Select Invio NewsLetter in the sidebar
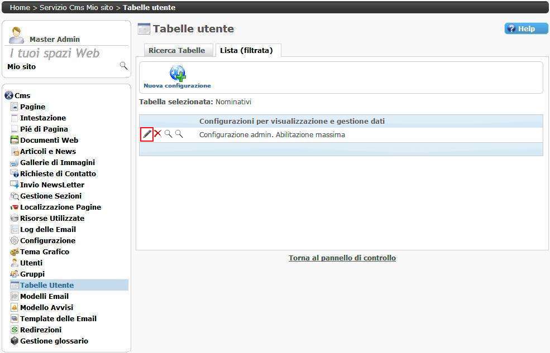Viewport: 550px width, 353px height. [52, 185]
